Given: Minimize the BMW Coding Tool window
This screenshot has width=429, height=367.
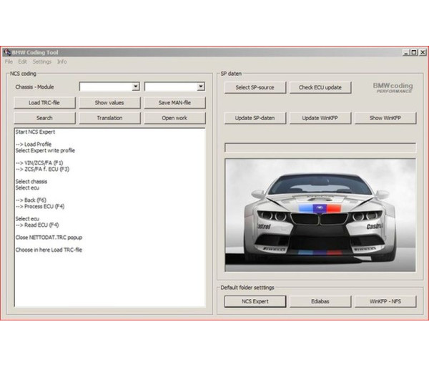Looking at the screenshot, I should point(405,52).
